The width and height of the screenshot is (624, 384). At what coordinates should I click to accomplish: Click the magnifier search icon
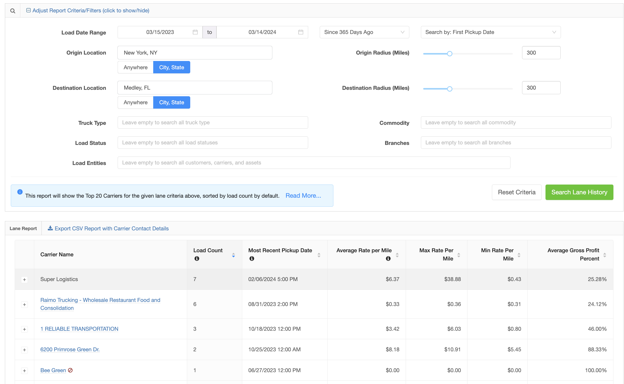point(13,11)
